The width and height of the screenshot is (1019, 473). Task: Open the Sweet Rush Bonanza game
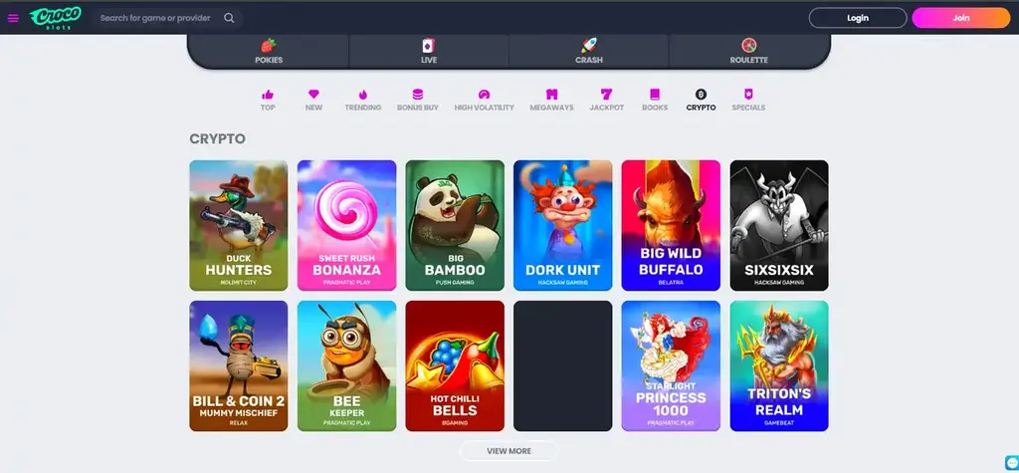pos(346,225)
